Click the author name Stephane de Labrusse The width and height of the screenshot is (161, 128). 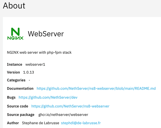[x=40, y=123]
